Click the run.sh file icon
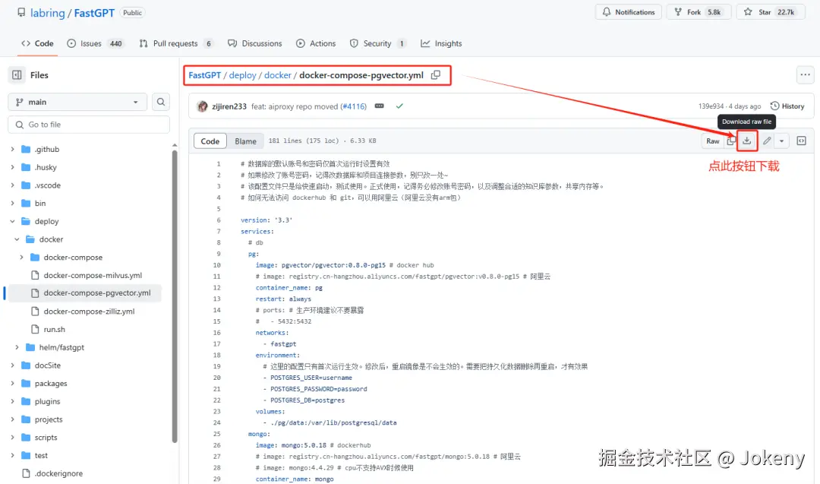The image size is (820, 484). point(35,329)
